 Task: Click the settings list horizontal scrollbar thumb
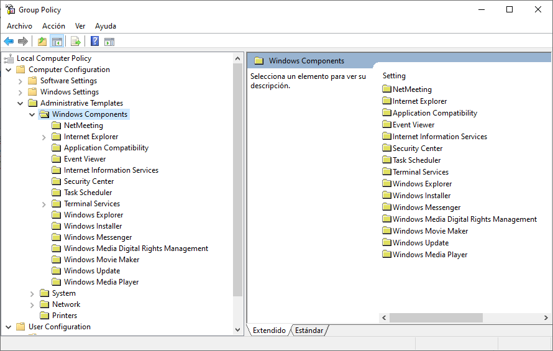tap(436, 318)
